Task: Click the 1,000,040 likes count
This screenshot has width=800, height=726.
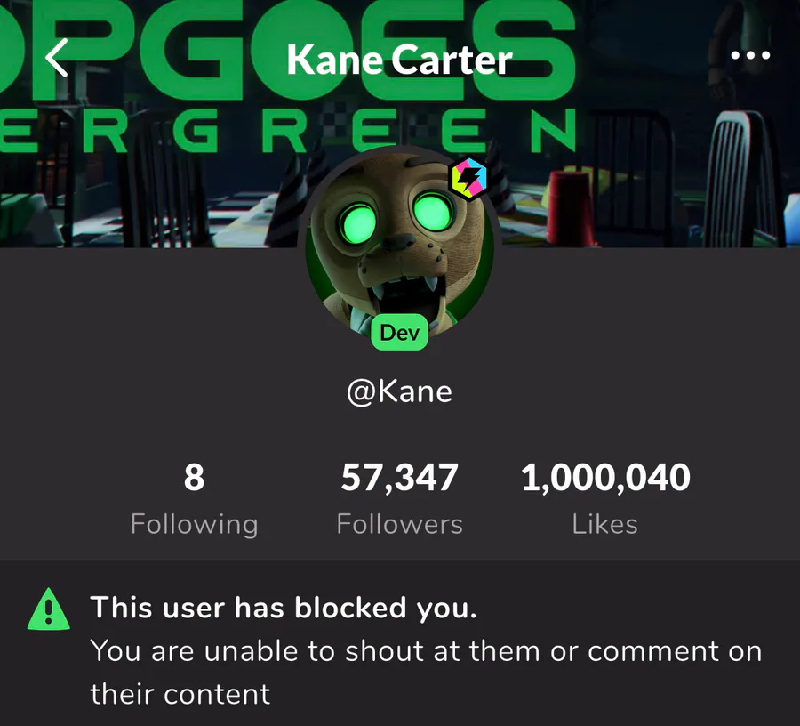Action: [x=604, y=478]
